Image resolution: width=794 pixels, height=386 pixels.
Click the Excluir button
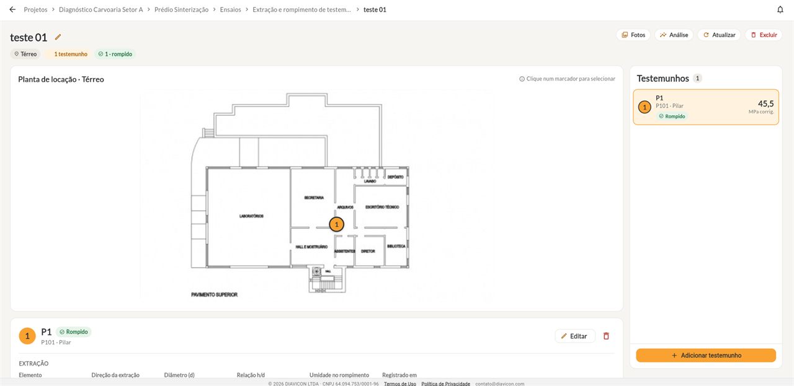pyautogui.click(x=764, y=35)
